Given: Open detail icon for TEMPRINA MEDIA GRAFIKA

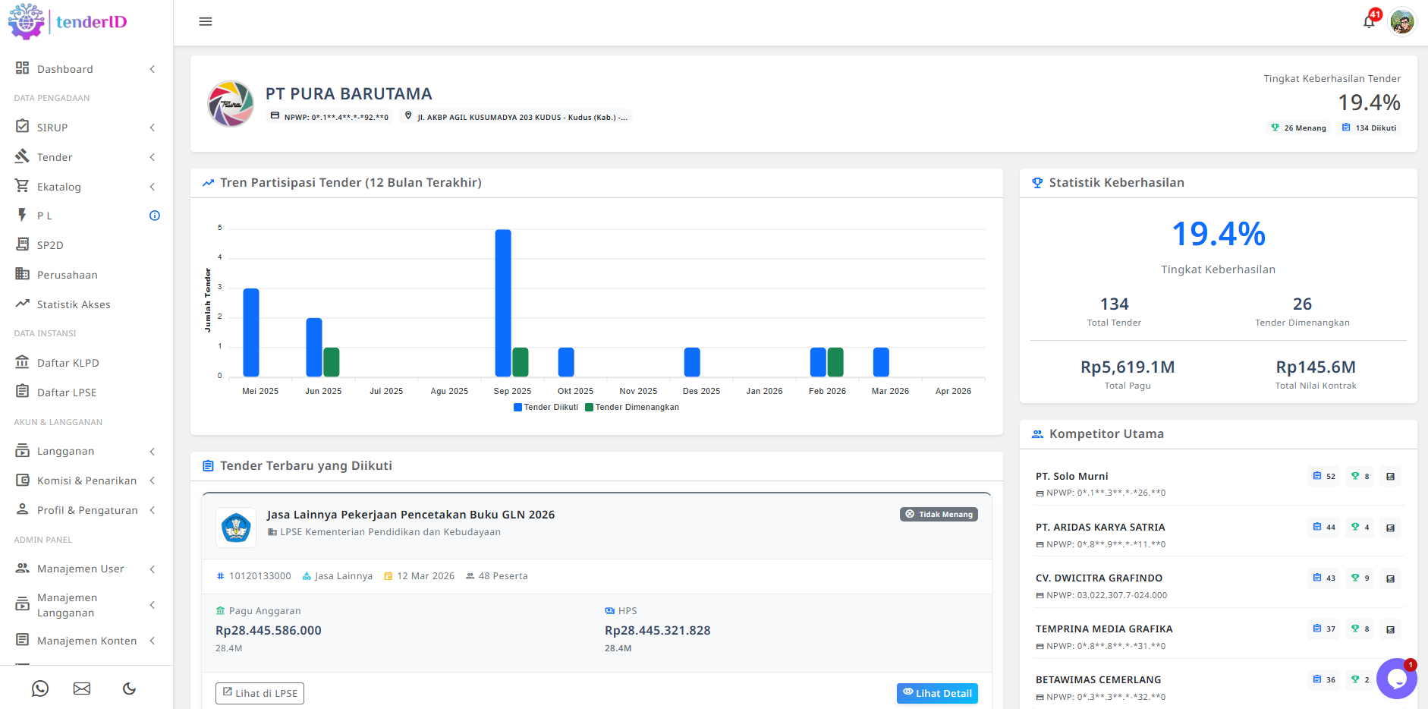Looking at the screenshot, I should 1390,629.
